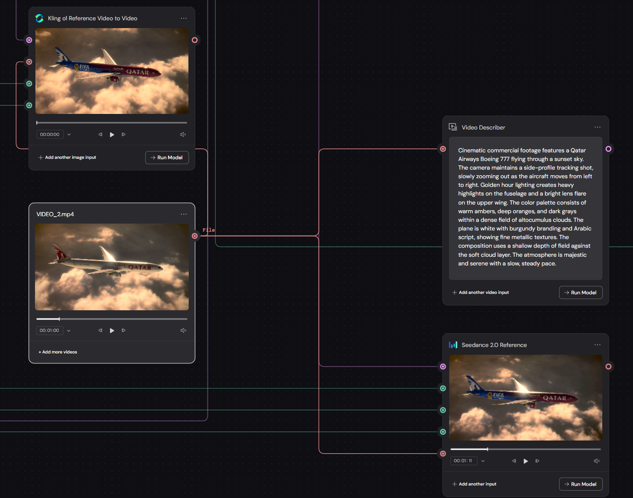Click the VIDEO_2.mp4 node title
The width and height of the screenshot is (633, 498).
click(55, 214)
